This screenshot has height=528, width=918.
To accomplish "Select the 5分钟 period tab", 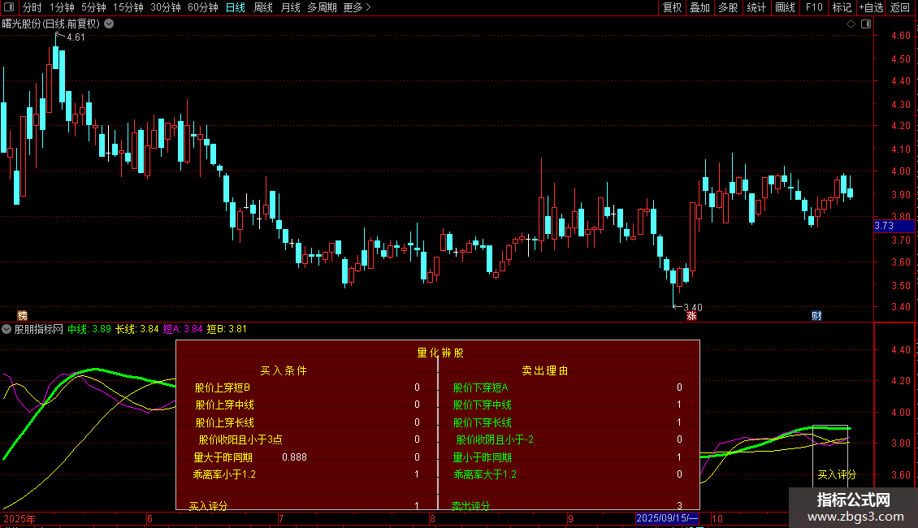I will pyautogui.click(x=93, y=7).
